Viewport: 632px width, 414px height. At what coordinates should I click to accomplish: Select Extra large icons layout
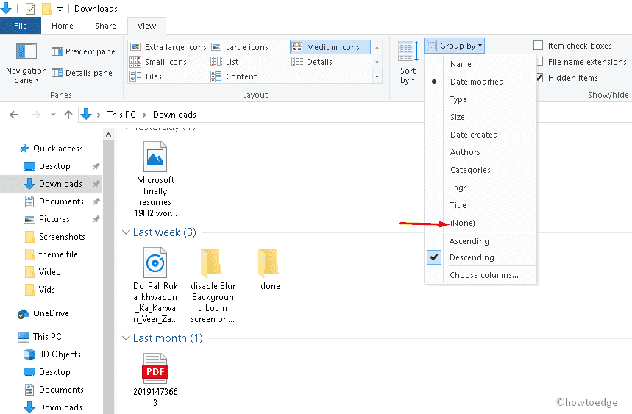click(x=168, y=47)
